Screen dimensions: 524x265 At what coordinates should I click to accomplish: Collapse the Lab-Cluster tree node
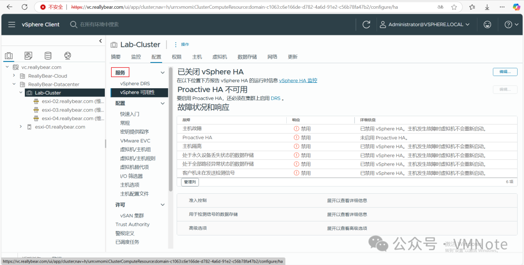click(x=21, y=93)
